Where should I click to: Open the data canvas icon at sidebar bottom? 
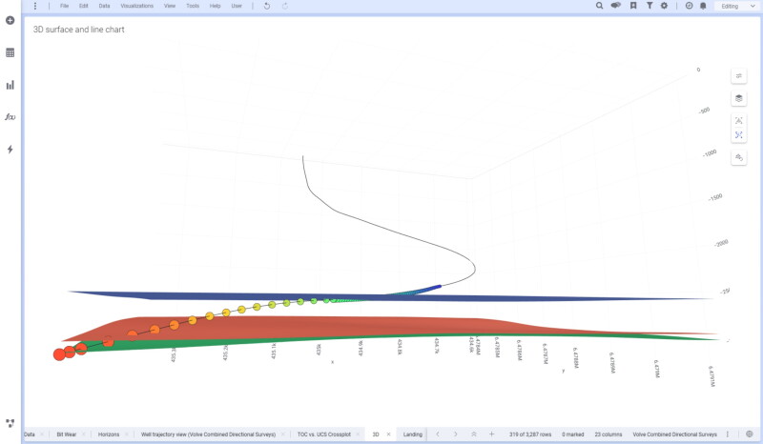[10, 423]
